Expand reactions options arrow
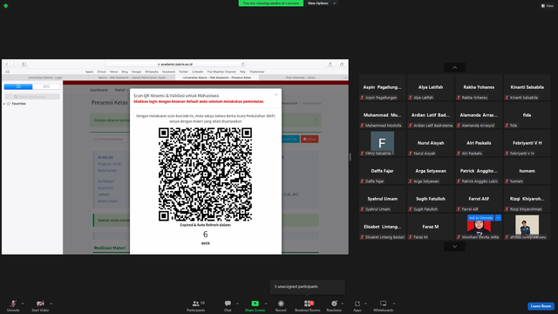Viewport: 558px width, 314px height. pyautogui.click(x=343, y=304)
